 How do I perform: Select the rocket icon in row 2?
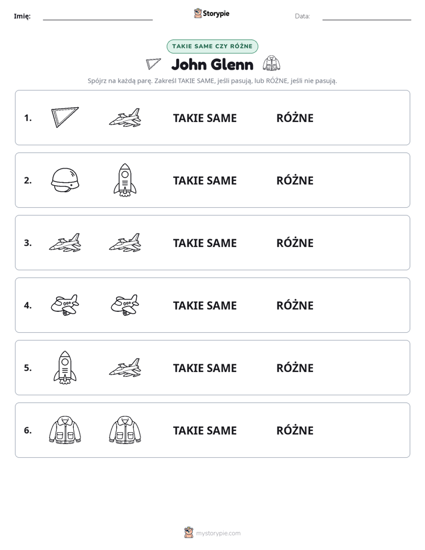coord(125,180)
